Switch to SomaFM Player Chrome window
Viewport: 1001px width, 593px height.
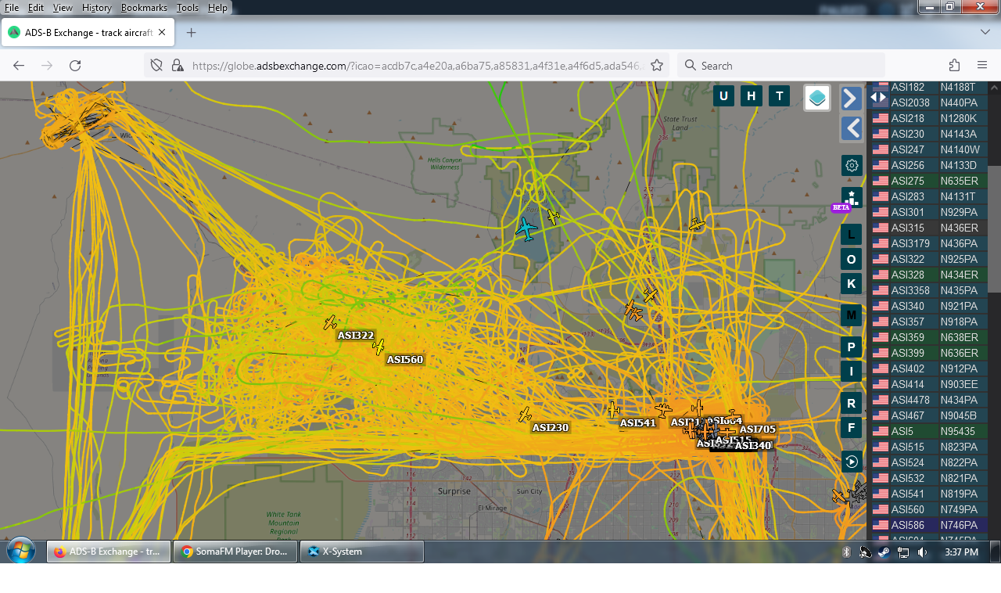235,552
